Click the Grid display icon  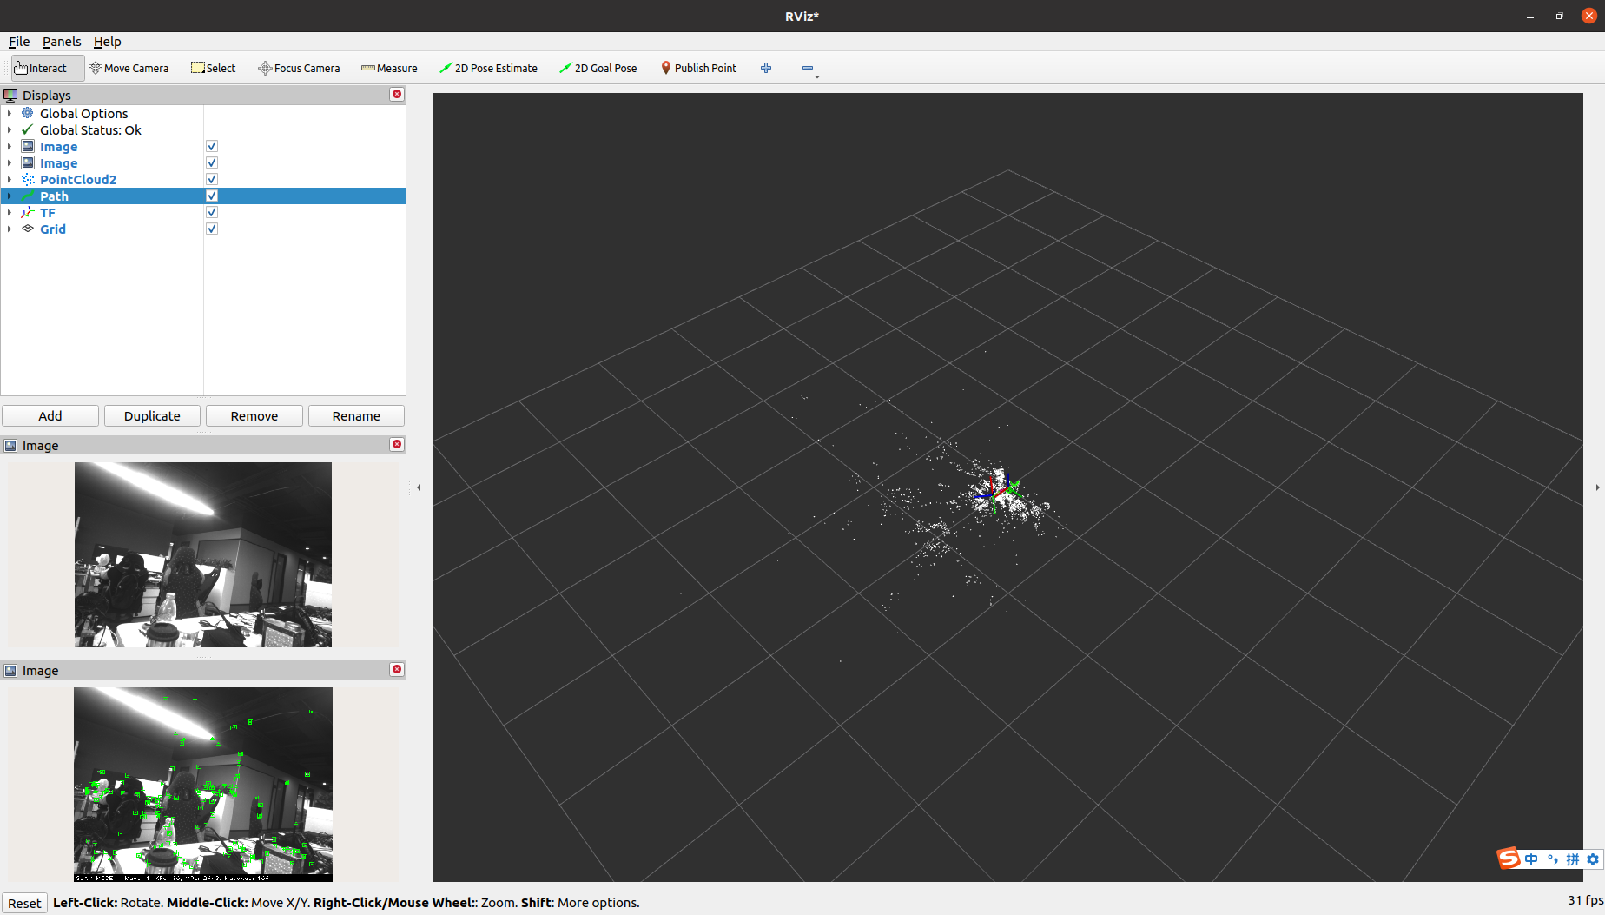pyautogui.click(x=28, y=229)
